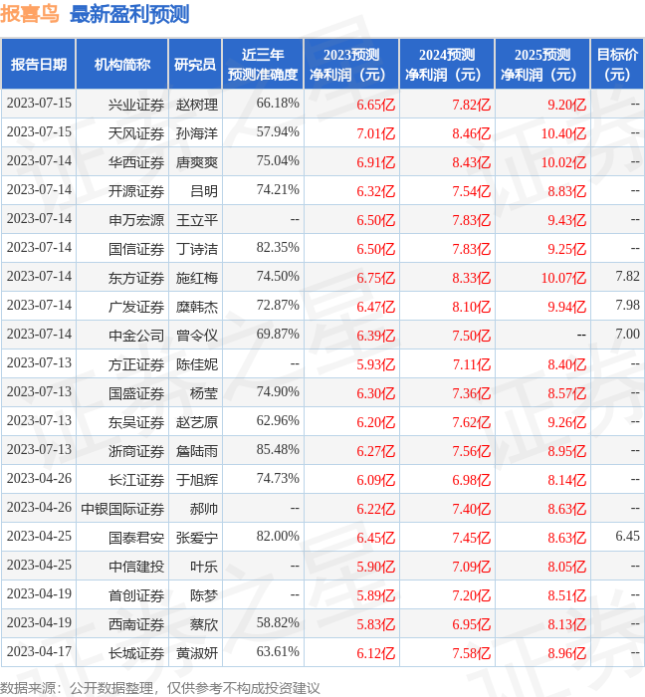
Task: Click researcher name 黄淑妍
Action: [197, 654]
